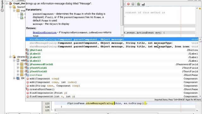The width and height of the screenshot is (202, 114).
Task: Click line number 123 in the gutter
Action: 47,104
